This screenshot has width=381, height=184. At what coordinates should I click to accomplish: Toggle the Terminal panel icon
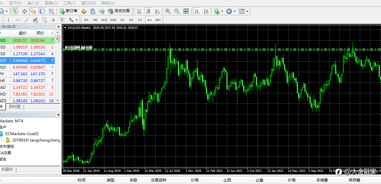[42, 11]
